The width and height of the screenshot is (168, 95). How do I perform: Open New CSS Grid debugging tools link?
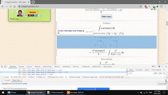(15, 89)
